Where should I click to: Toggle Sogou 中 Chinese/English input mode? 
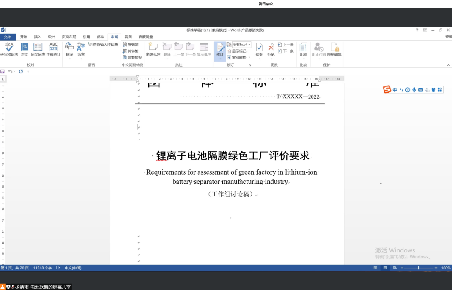click(395, 90)
